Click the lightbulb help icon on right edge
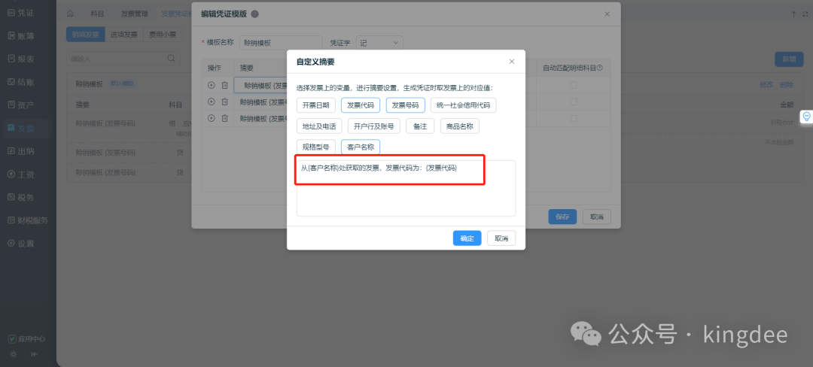Screen dimensions: 813x367 (x=805, y=117)
